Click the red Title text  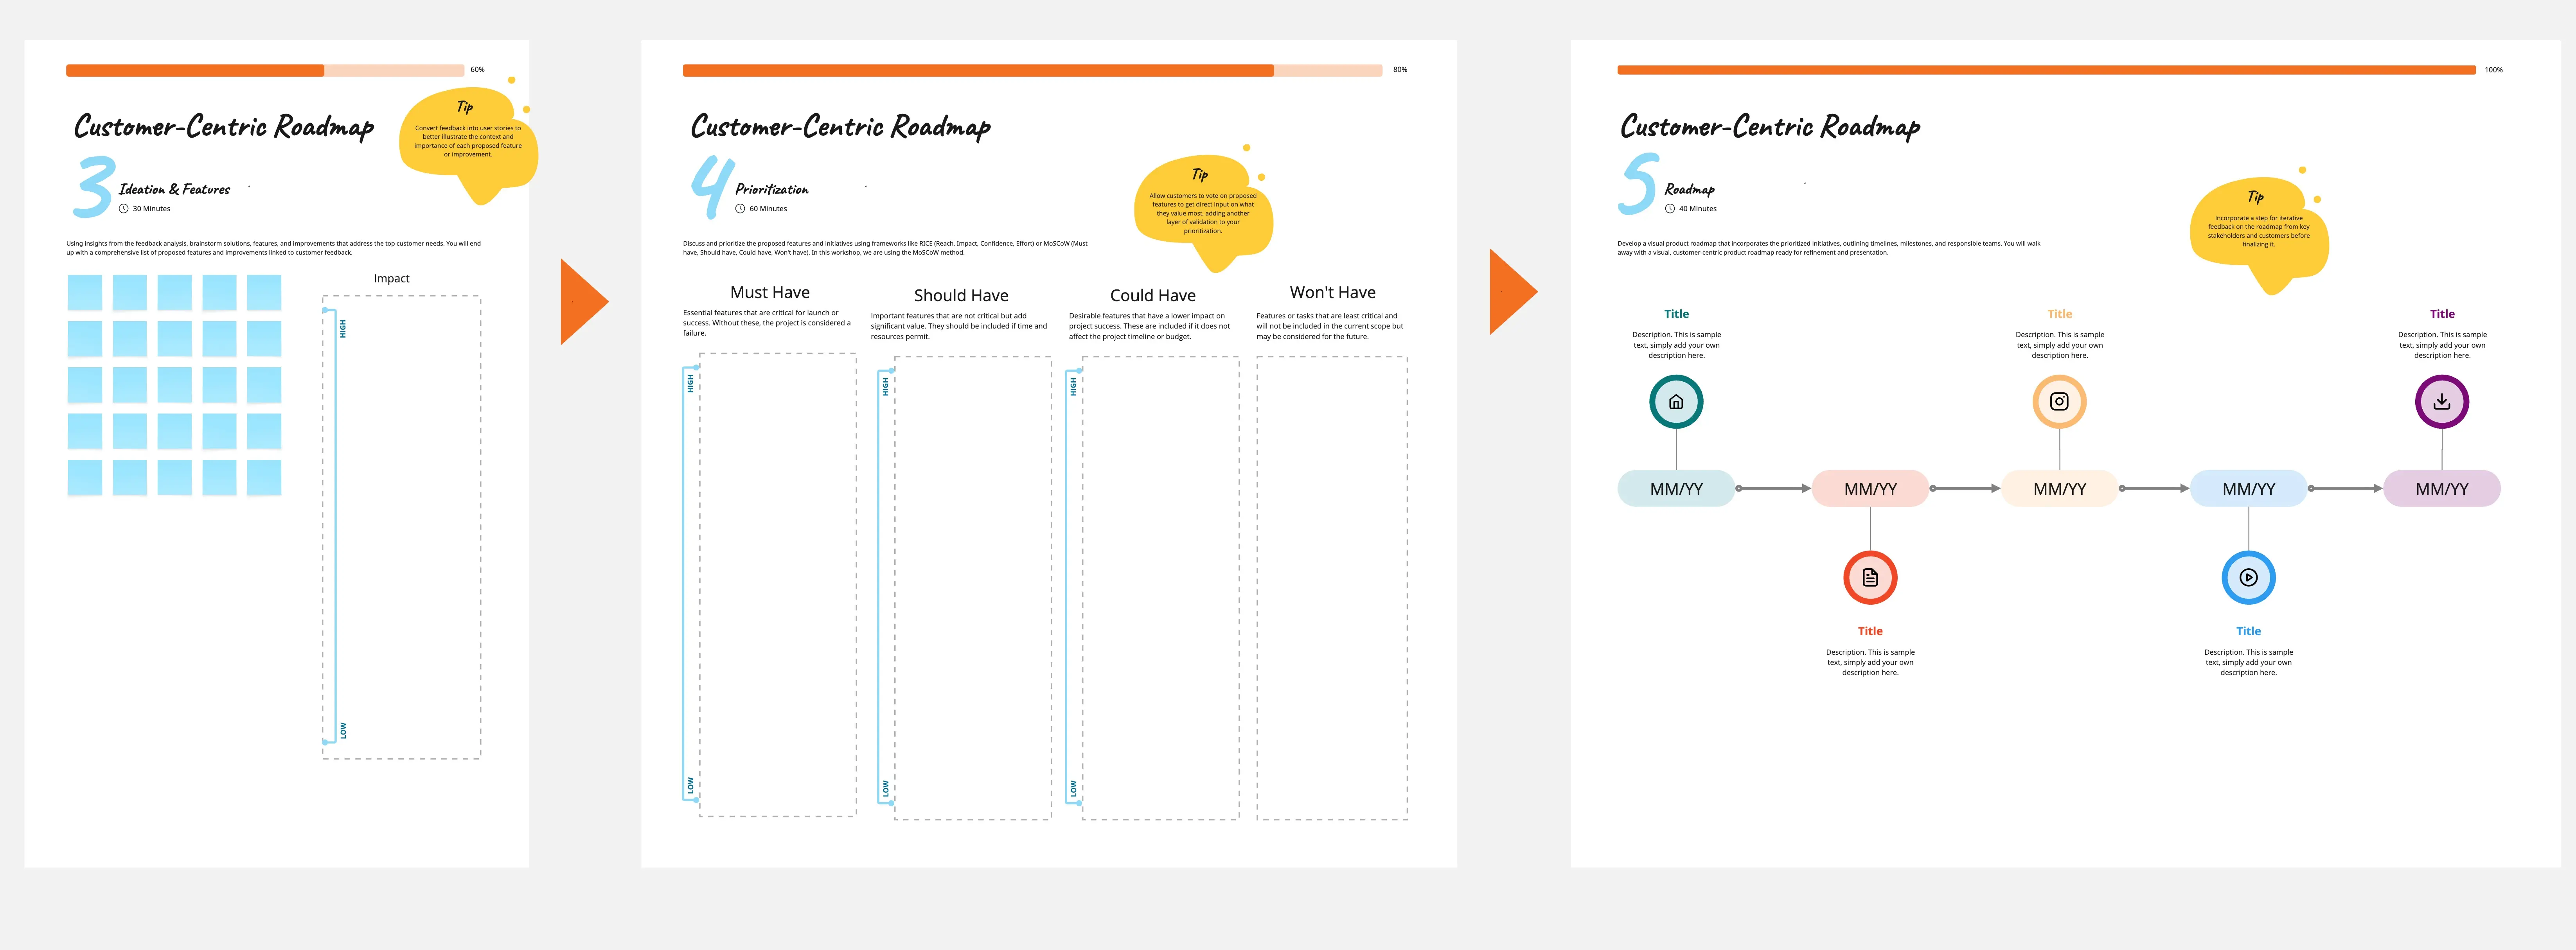pyautogui.click(x=1870, y=631)
